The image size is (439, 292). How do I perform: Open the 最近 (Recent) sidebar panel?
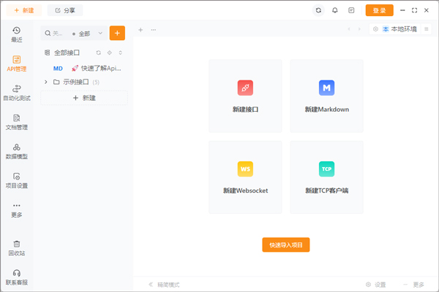pos(16,34)
